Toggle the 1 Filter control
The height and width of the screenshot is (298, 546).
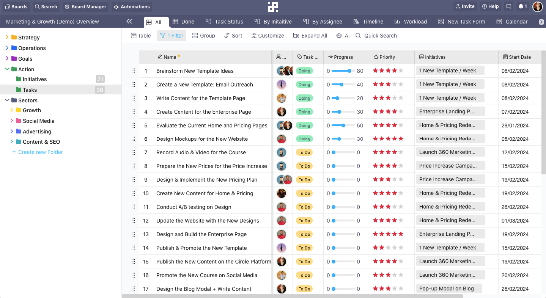pyautogui.click(x=172, y=36)
